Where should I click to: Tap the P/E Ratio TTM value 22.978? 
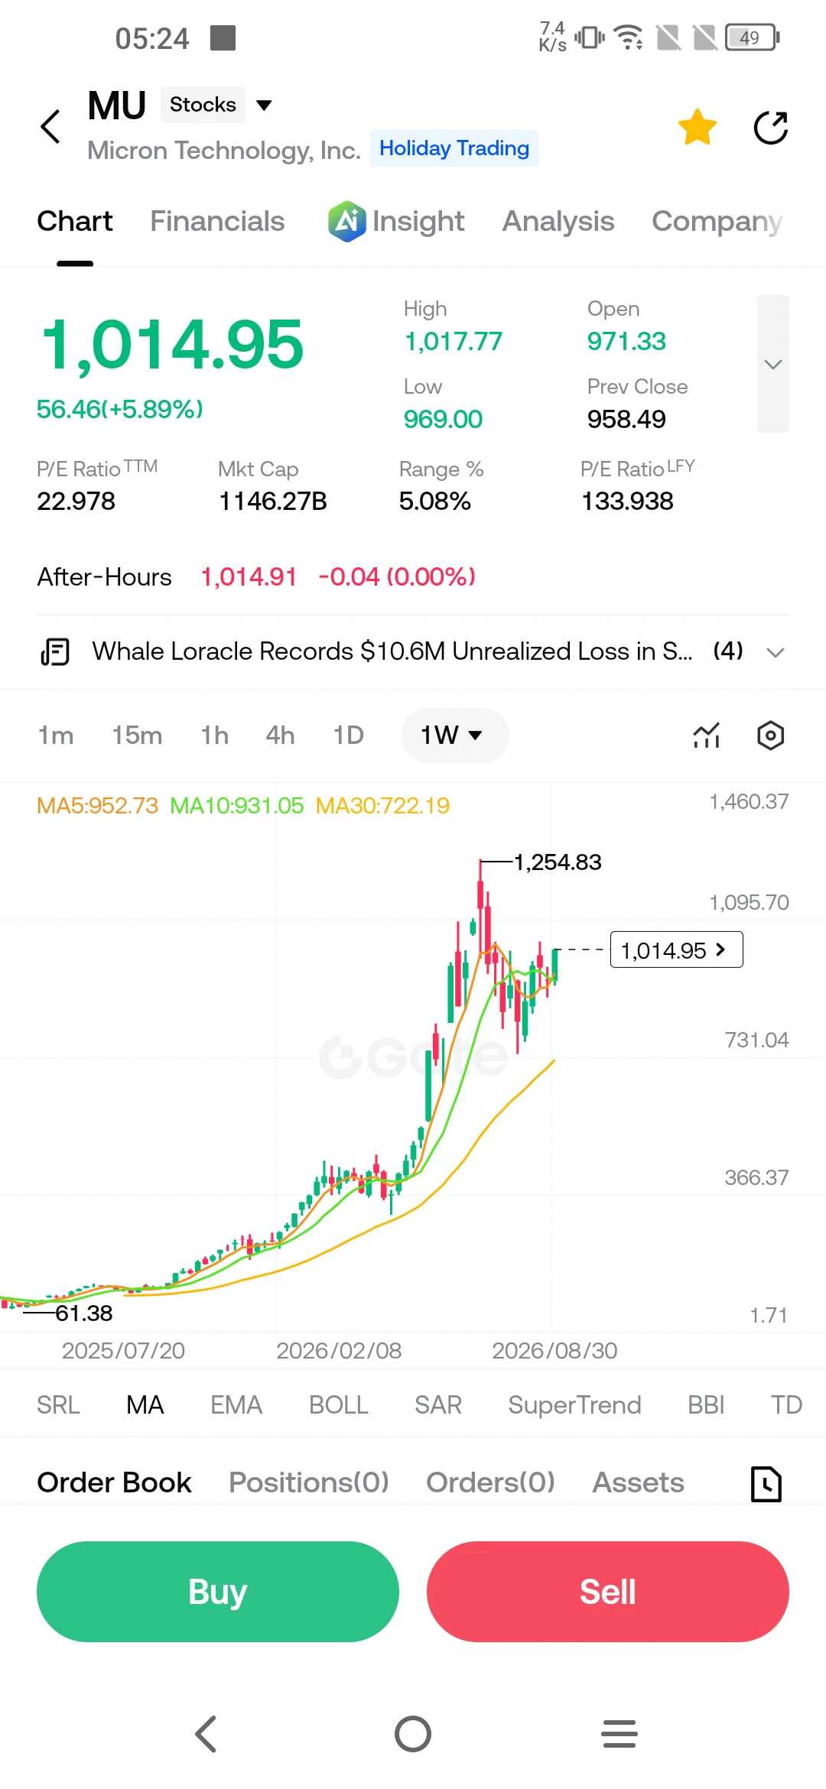[x=76, y=502]
